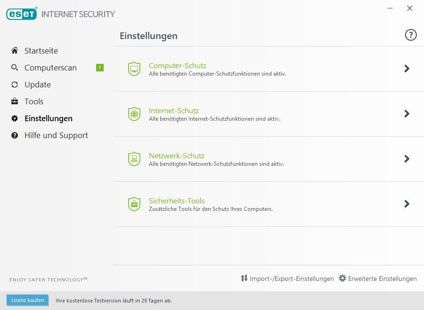Screen dimensions: 424x310
Task: Open Hilfe und Support menu item
Action: click(56, 135)
